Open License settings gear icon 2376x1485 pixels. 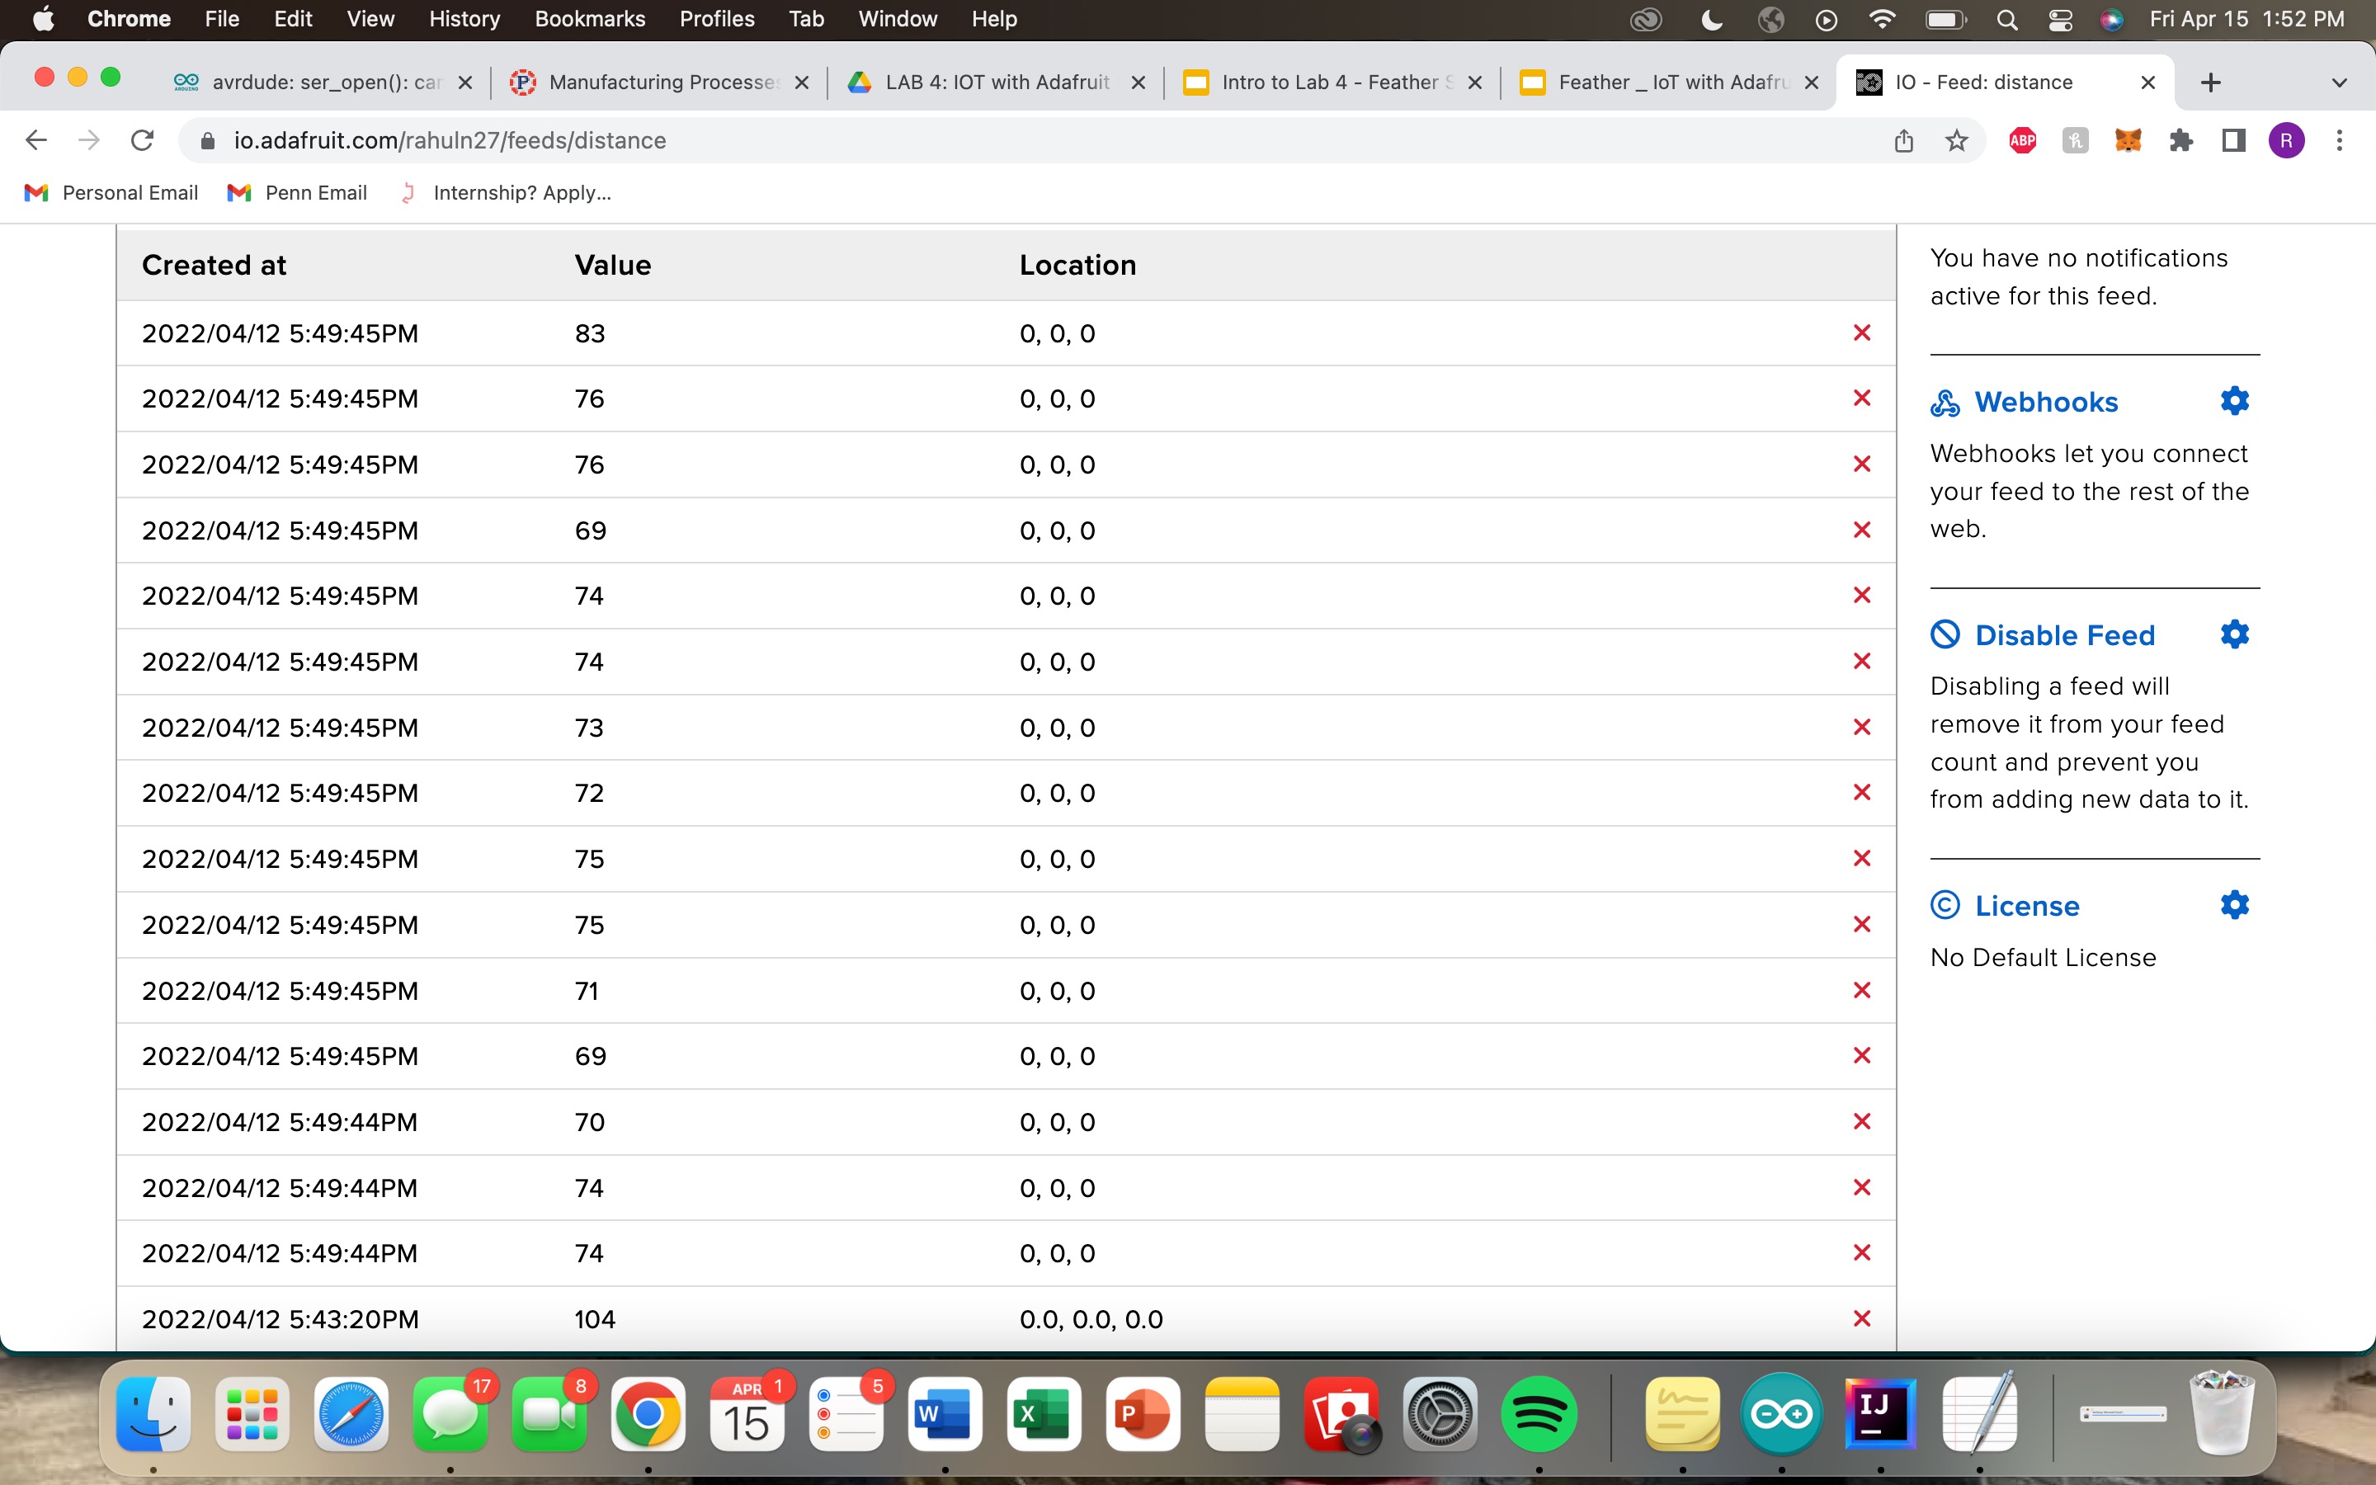2233,904
